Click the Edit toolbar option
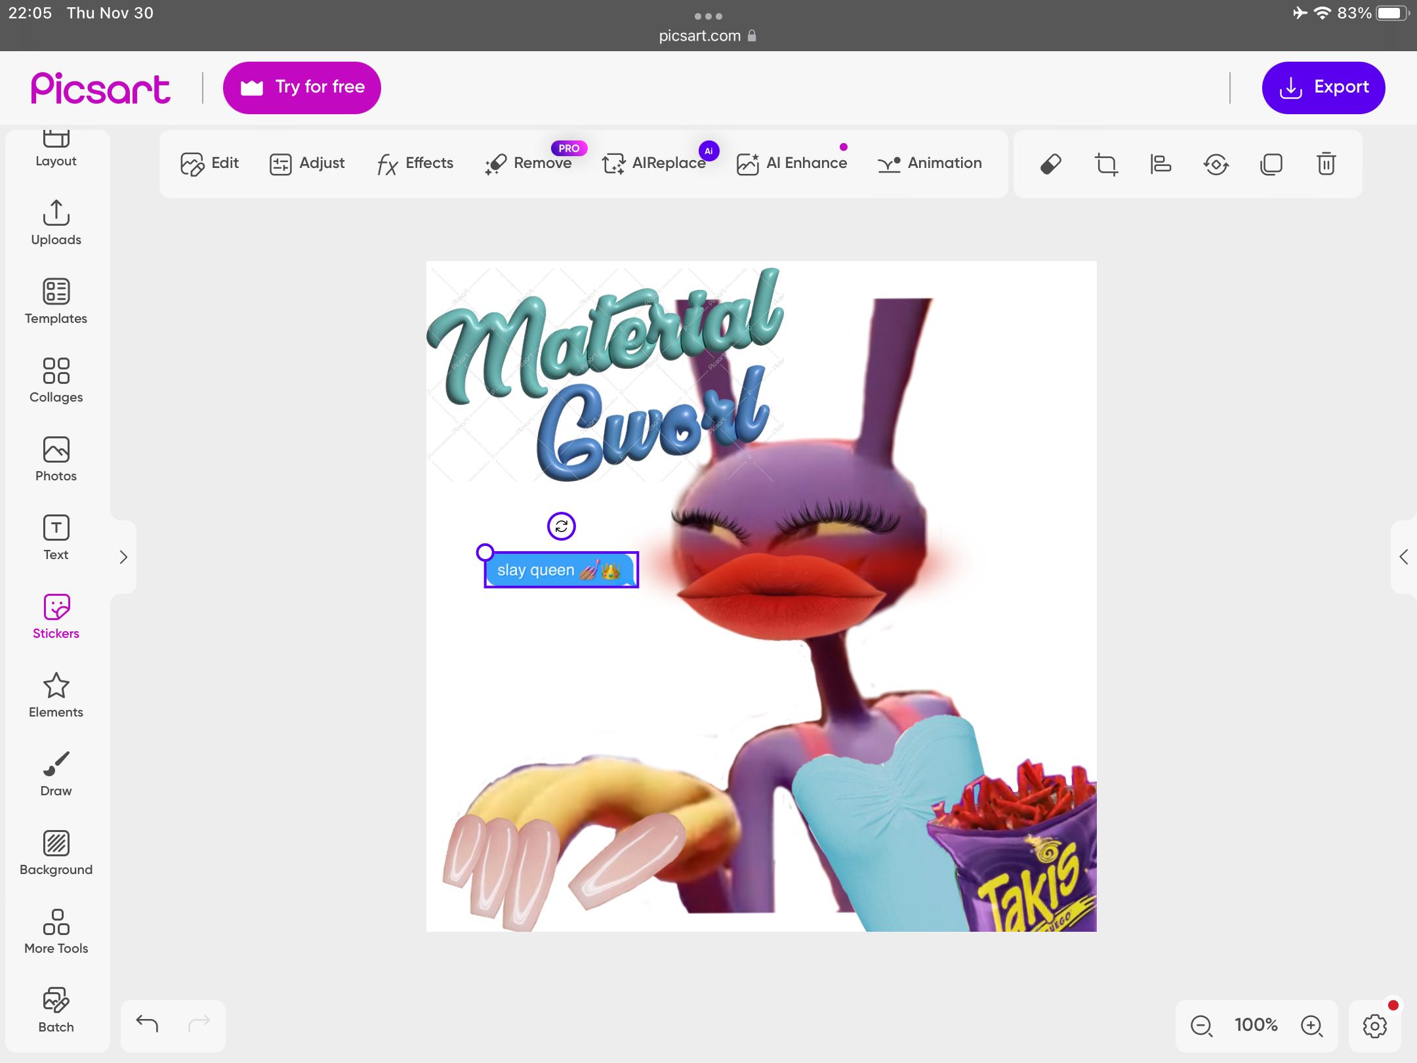This screenshot has width=1417, height=1063. pos(209,163)
